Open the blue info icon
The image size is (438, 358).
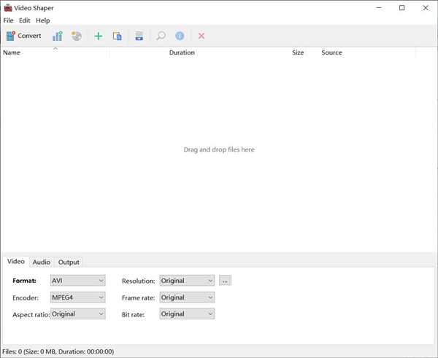click(x=180, y=36)
